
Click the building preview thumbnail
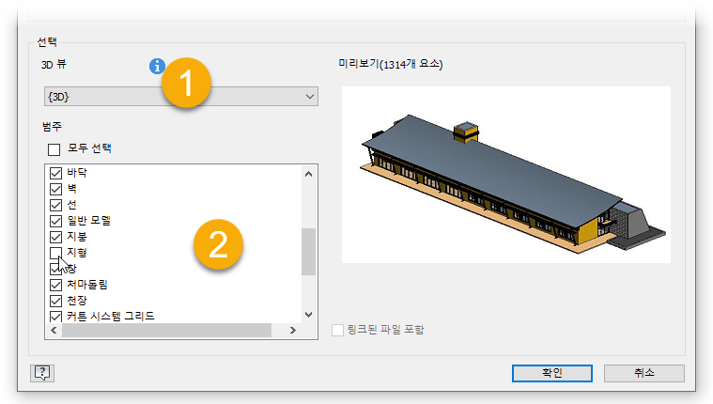click(506, 175)
